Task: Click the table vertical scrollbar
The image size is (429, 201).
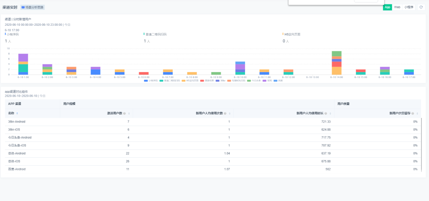Action: point(421,145)
